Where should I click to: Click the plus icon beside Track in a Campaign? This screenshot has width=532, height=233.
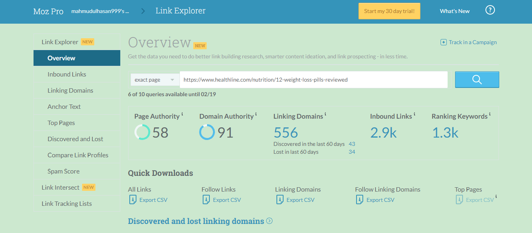click(444, 42)
